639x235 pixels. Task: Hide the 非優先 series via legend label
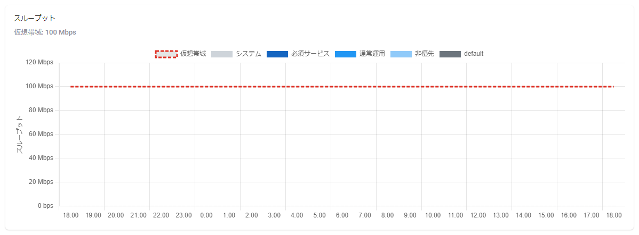(425, 54)
